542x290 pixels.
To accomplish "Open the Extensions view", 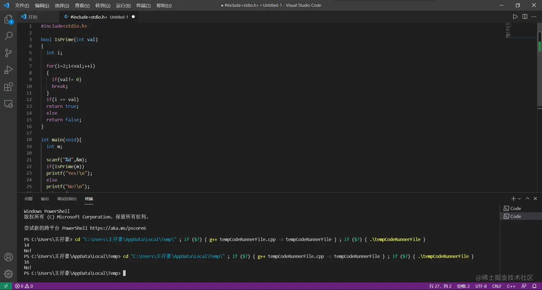I will [8, 87].
